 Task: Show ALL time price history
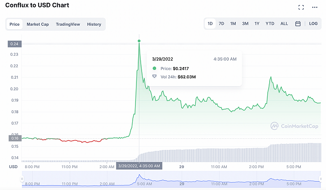point(284,24)
